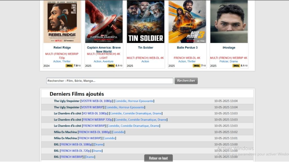Click the IMDb badge under Balle Perdue 3
This screenshot has width=289, height=162.
tap(196, 66)
